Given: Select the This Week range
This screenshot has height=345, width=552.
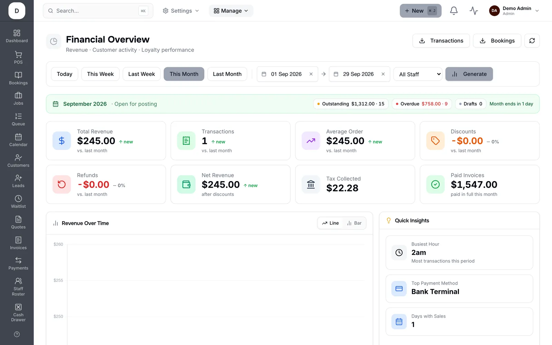Looking at the screenshot, I should click(x=100, y=74).
